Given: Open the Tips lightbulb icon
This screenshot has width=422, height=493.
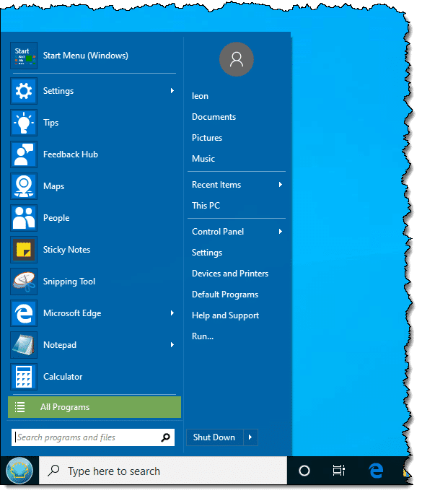Looking at the screenshot, I should [x=24, y=123].
